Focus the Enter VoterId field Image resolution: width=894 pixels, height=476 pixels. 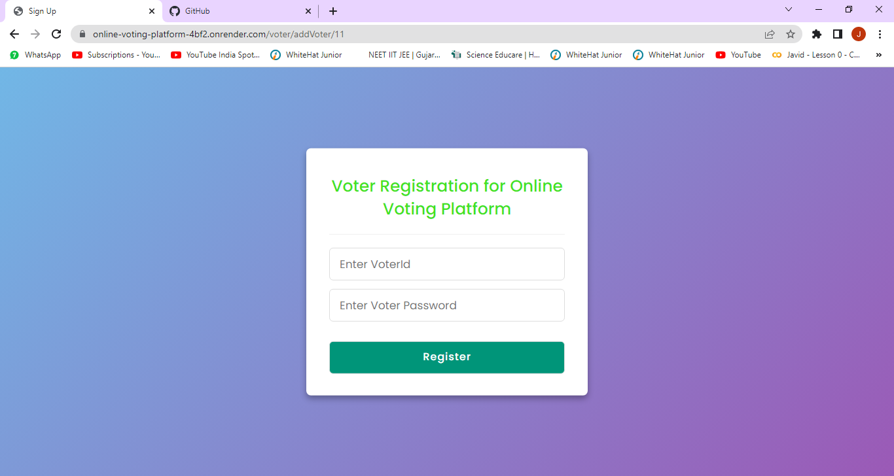click(446, 264)
